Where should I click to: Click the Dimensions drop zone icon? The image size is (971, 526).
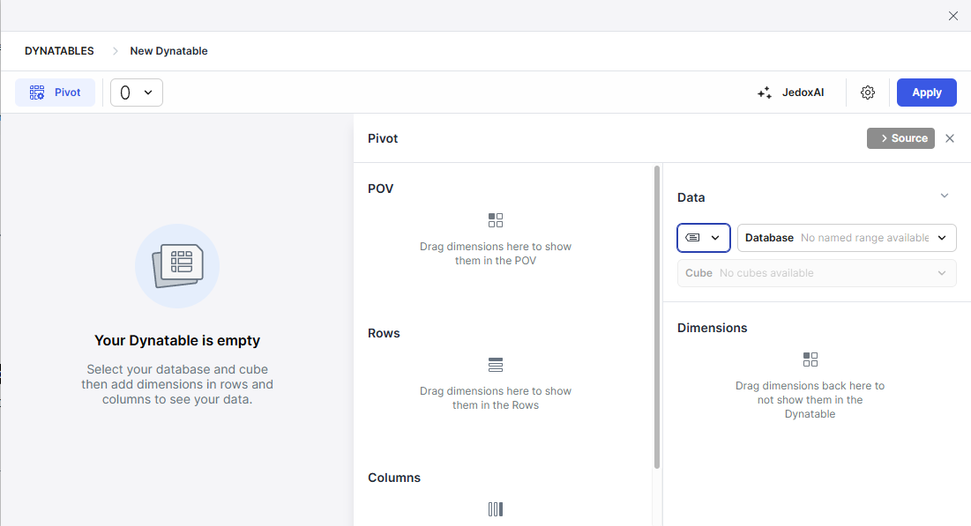click(810, 359)
